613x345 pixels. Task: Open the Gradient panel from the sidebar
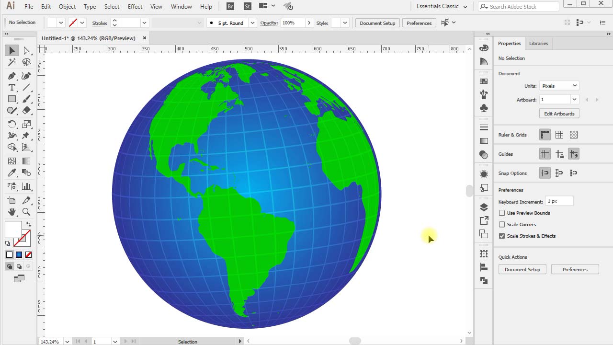click(x=484, y=140)
